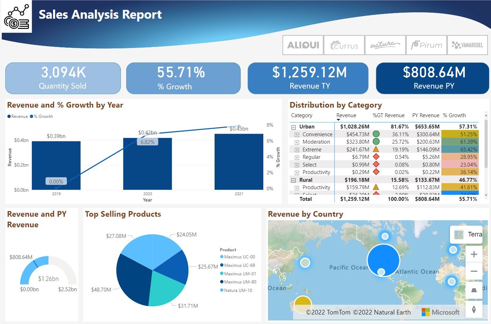Click the compass rotation icon on the map
The width and height of the screenshot is (491, 324).
tap(474, 308)
